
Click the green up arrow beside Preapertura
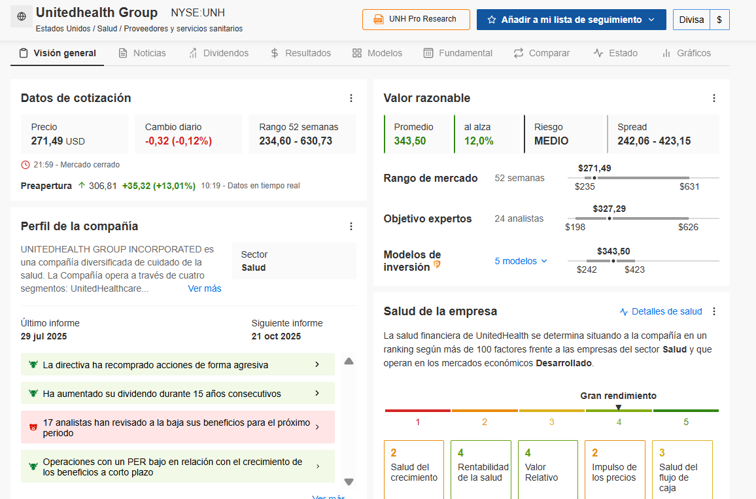pyautogui.click(x=82, y=186)
